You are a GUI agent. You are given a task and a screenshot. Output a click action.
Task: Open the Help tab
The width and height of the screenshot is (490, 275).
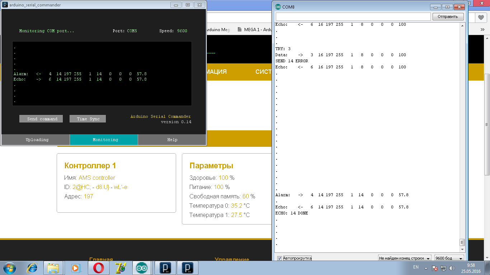point(172,140)
